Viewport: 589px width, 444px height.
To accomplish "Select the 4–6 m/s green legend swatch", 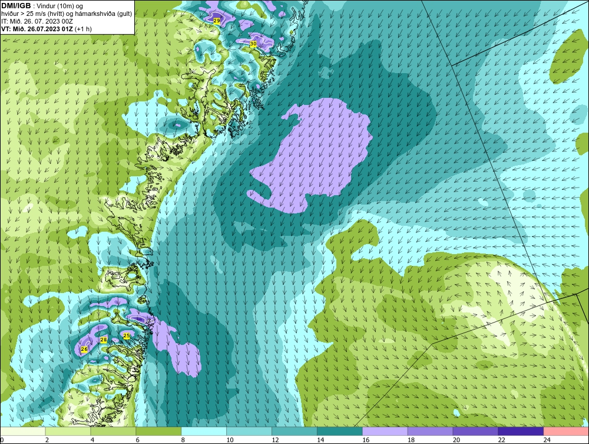I will pyautogui.click(x=113, y=431).
